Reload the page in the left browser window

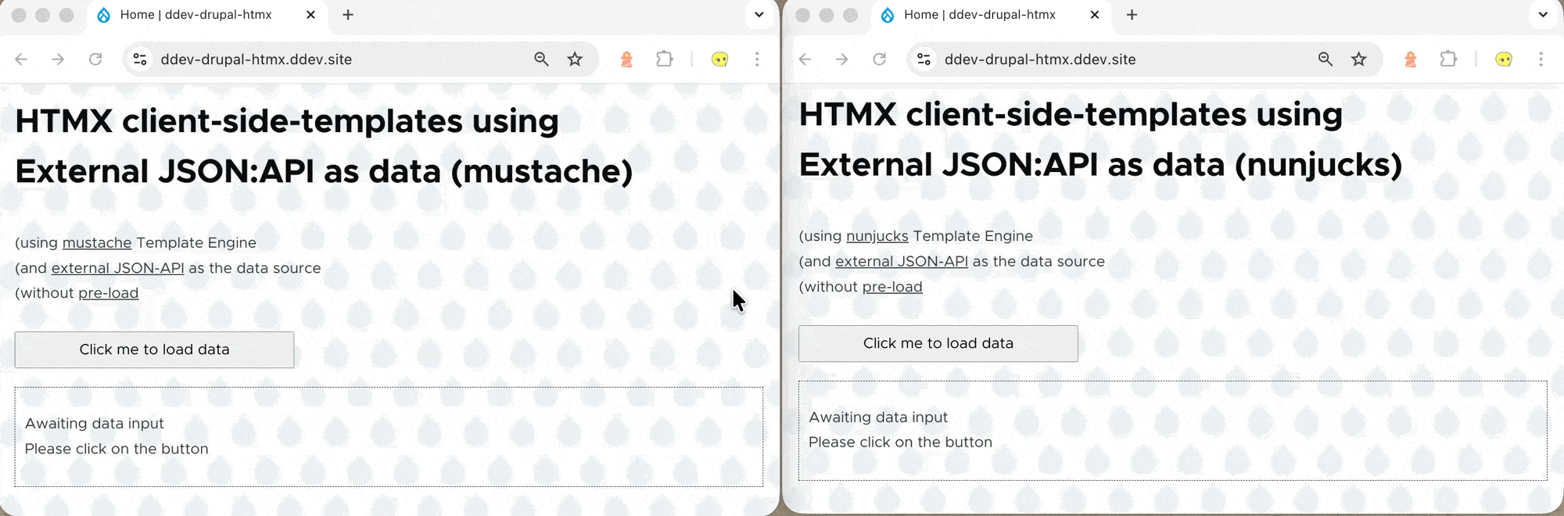pyautogui.click(x=95, y=59)
